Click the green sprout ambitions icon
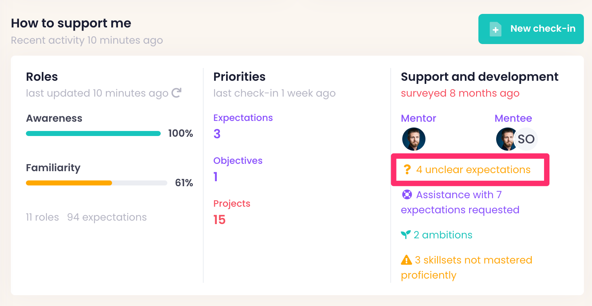 coord(405,235)
